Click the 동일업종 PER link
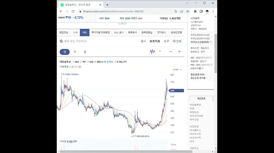 (198, 75)
